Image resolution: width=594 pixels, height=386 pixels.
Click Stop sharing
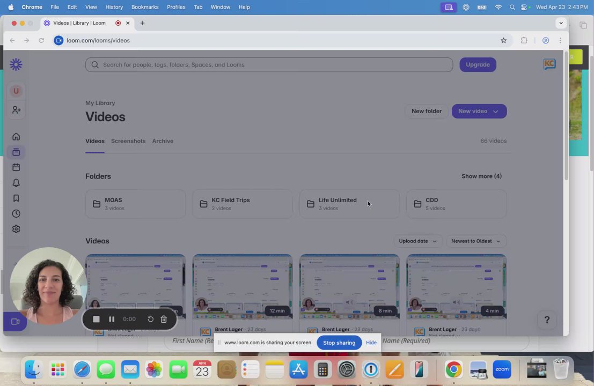[x=339, y=343]
